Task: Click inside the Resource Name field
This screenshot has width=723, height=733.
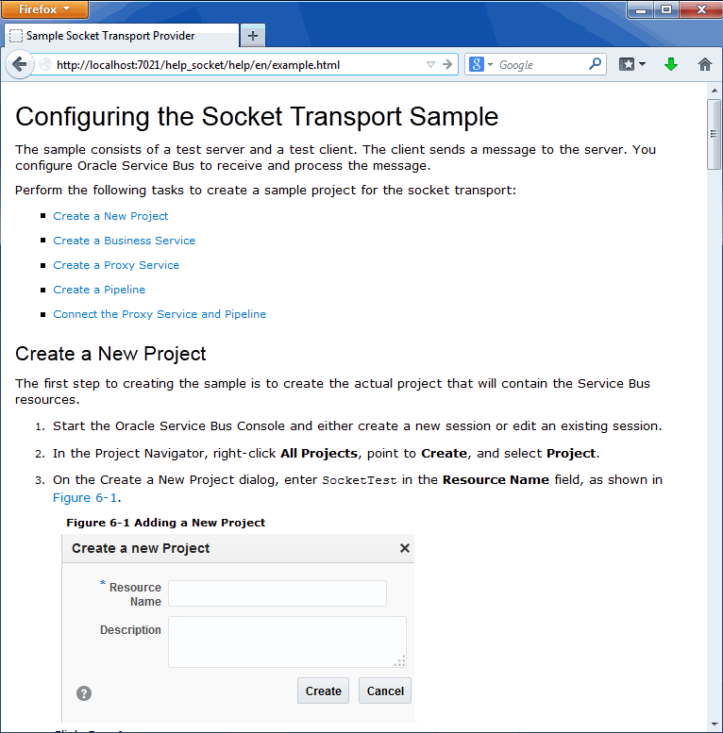Action: coord(277,593)
